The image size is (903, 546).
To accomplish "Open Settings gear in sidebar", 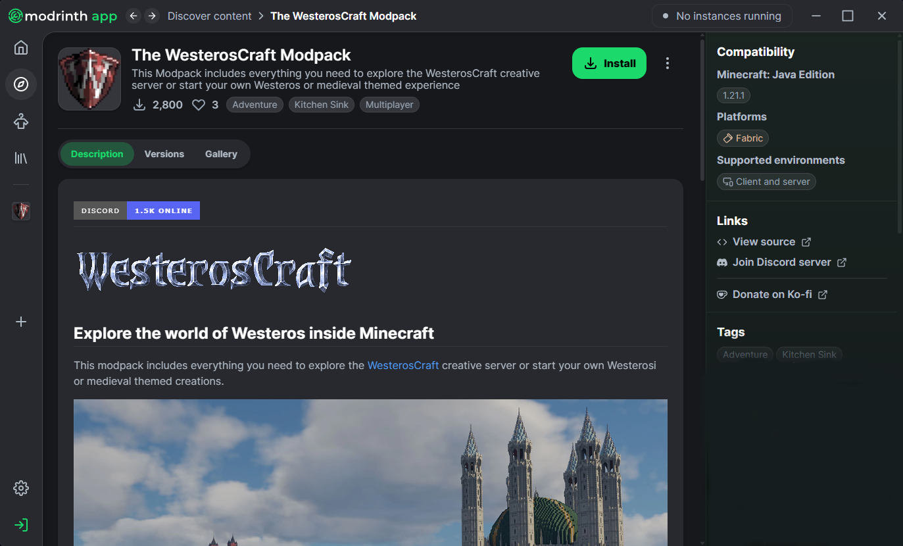I will tap(21, 488).
